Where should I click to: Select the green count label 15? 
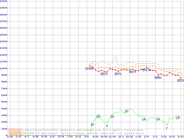(x=178, y=118)
